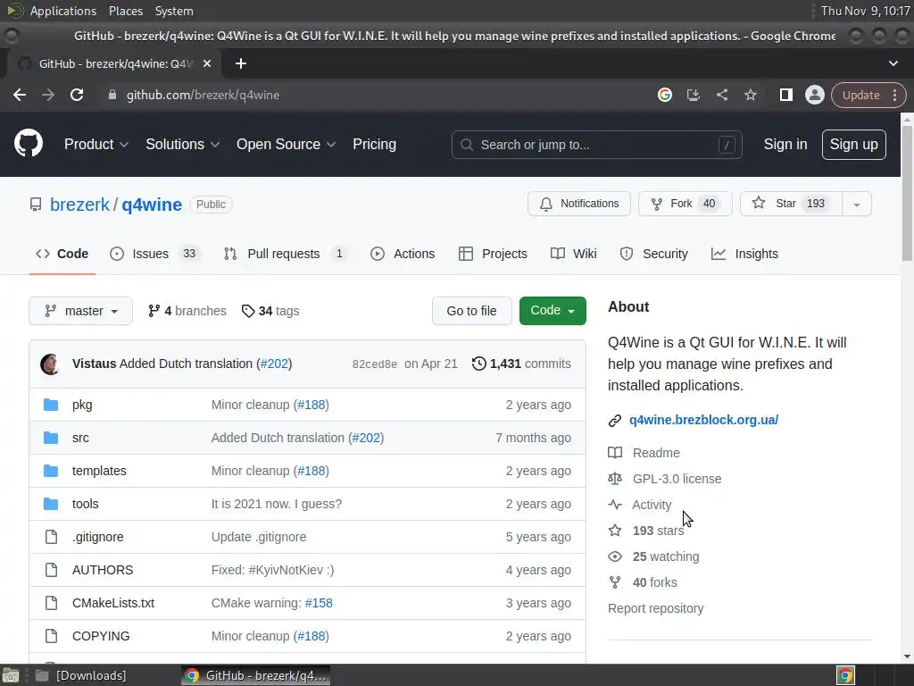
Task: Expand the Star lists dropdown arrow
Action: 857,205
